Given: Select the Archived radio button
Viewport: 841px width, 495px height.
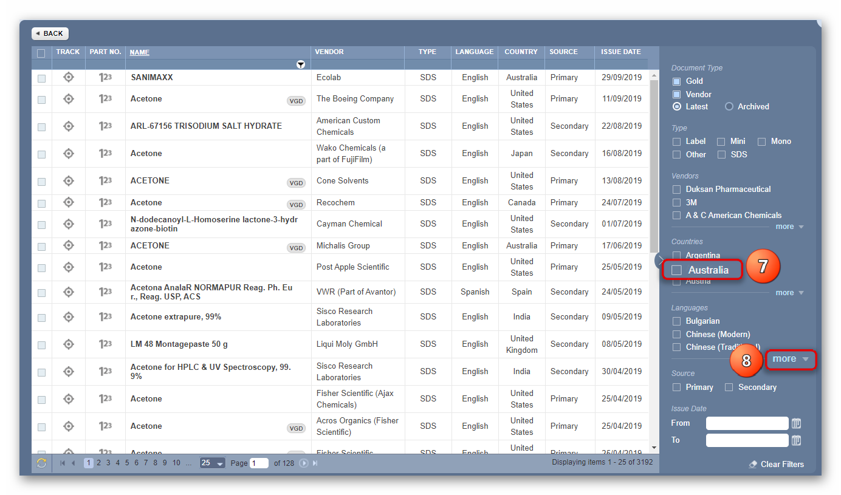Looking at the screenshot, I should [x=729, y=106].
